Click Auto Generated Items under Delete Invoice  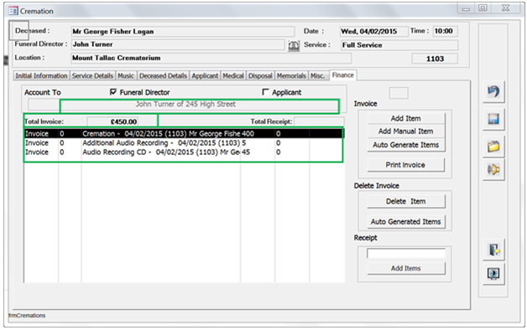click(405, 222)
